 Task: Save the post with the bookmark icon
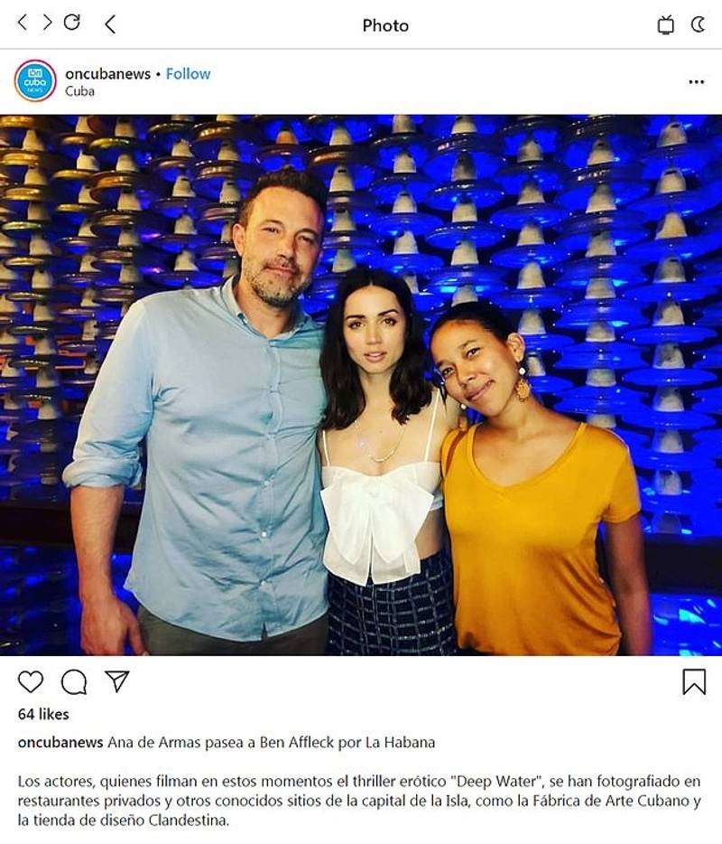point(693,681)
